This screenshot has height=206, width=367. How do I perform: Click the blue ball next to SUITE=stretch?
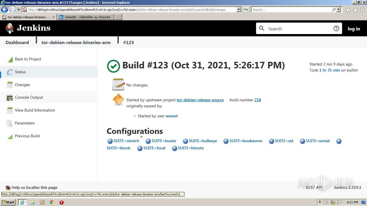pos(110,141)
